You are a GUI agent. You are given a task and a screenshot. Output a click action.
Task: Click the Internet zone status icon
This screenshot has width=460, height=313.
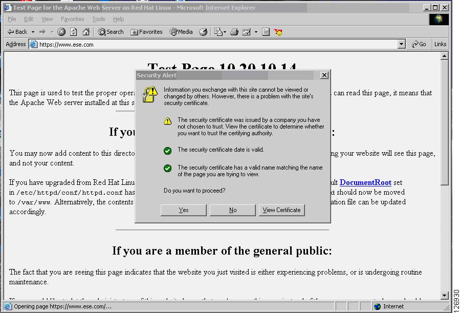pos(378,306)
